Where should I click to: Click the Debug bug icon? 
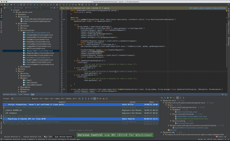tap(51, 5)
